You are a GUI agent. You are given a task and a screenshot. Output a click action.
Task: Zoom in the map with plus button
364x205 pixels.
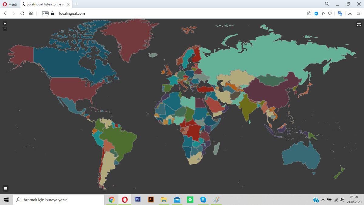5,23
